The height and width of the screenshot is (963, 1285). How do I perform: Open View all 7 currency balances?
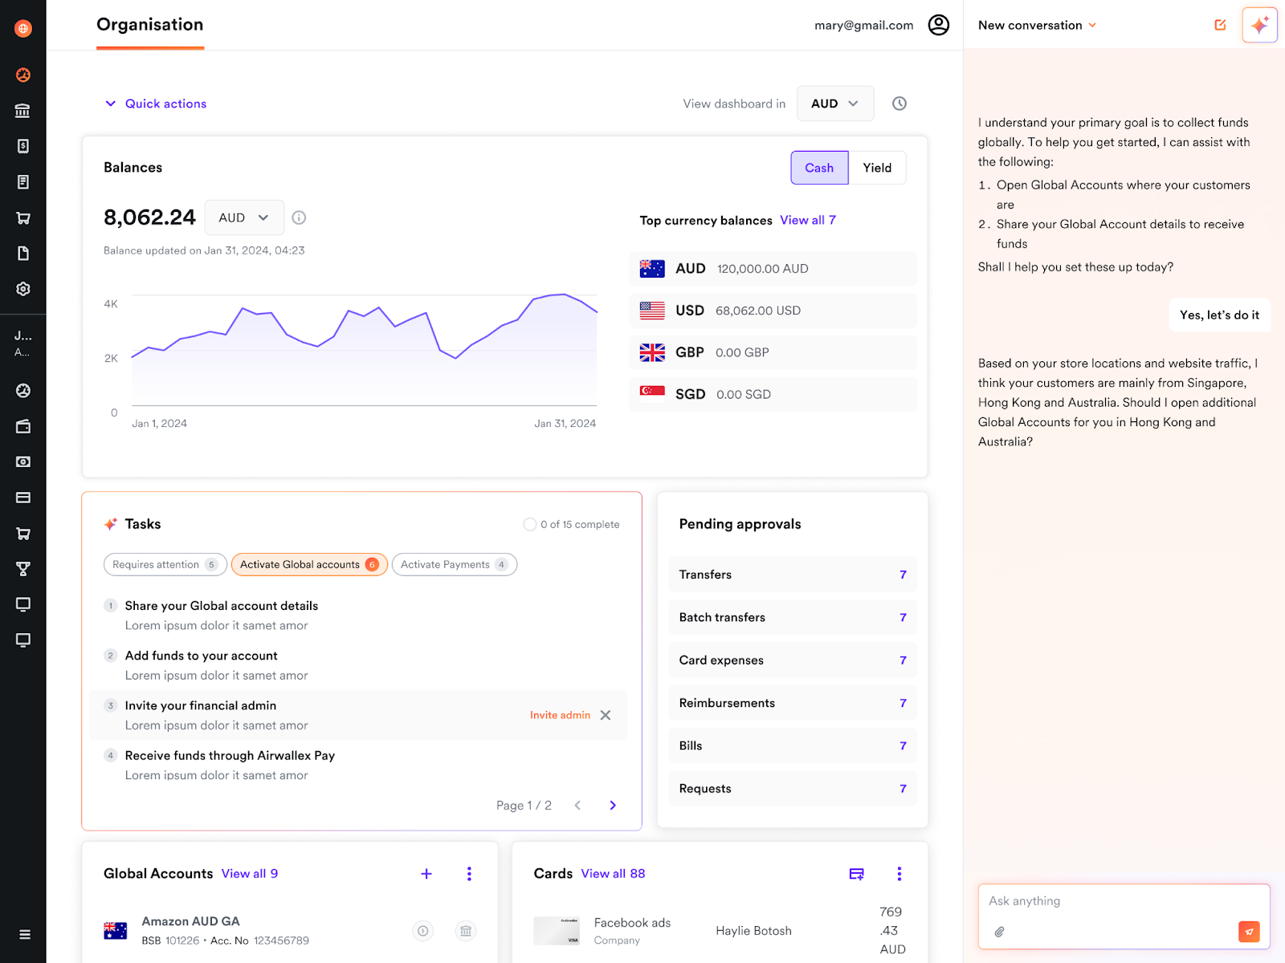coord(807,220)
